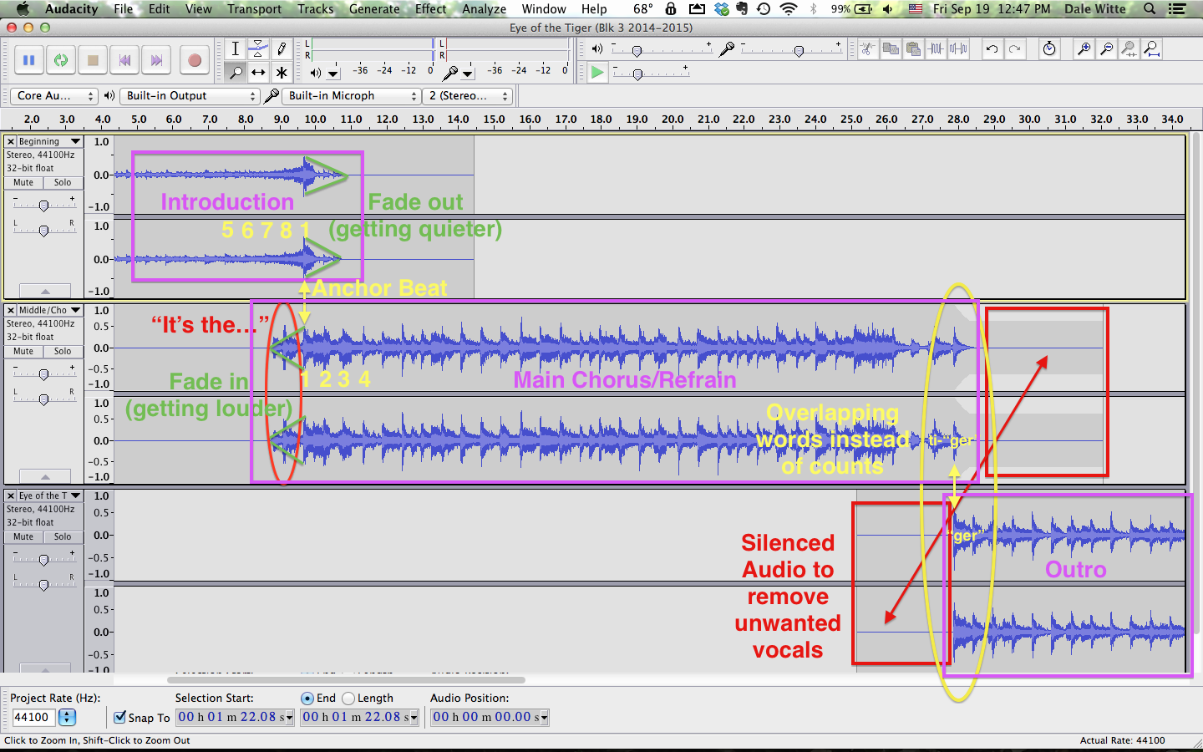Open Sync-Lock Tracks clock icon
Screen dimensions: 1203x752
[x=1049, y=48]
